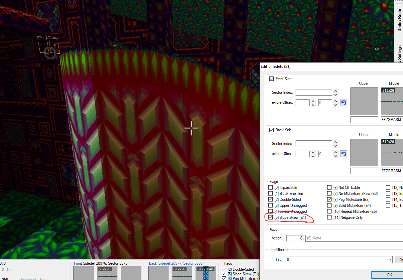Viewport: 403px width, 280px height.
Task: Click the Front Side Sector Index field
Action: point(314,92)
